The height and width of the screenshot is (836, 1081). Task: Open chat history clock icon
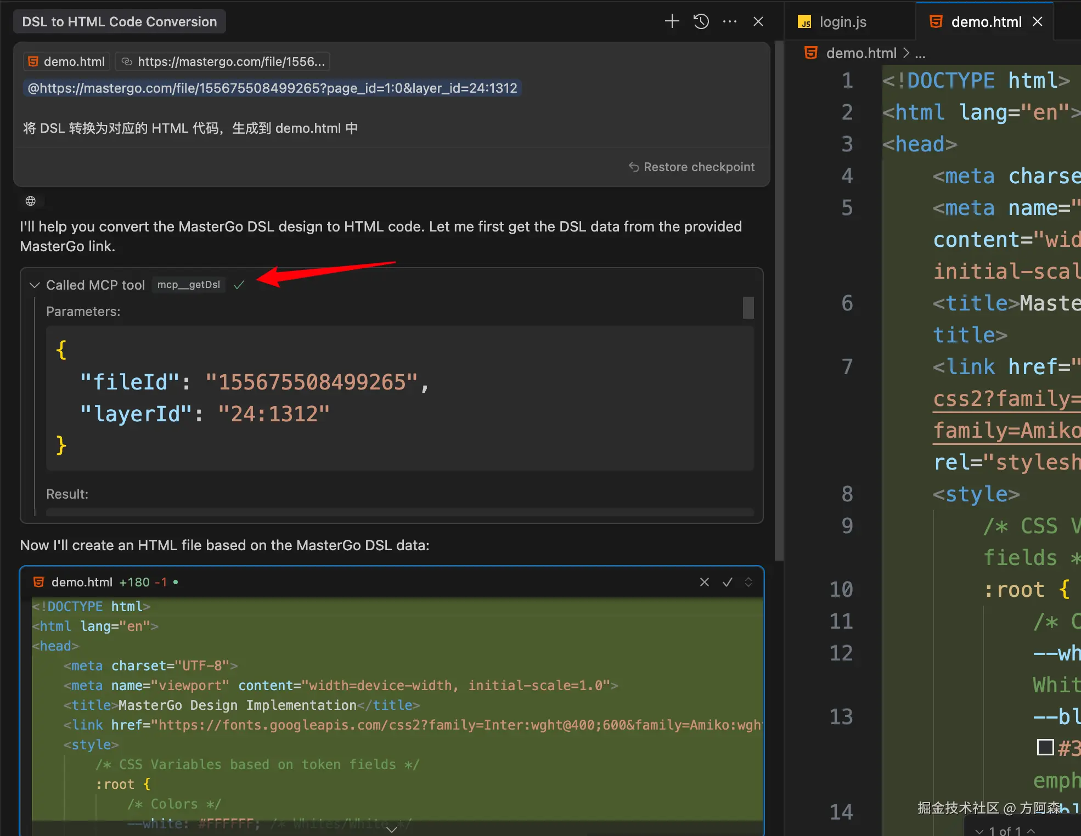coord(701,21)
